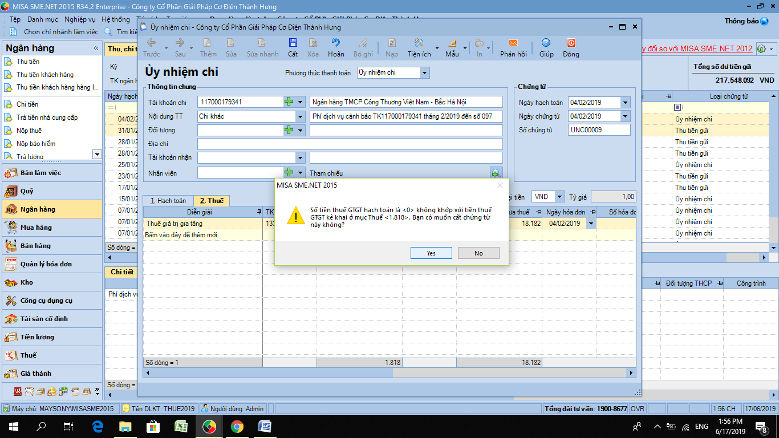This screenshot has width=779, height=438.
Task: Open the Đối tượng dropdown arrow
Action: tap(301, 130)
